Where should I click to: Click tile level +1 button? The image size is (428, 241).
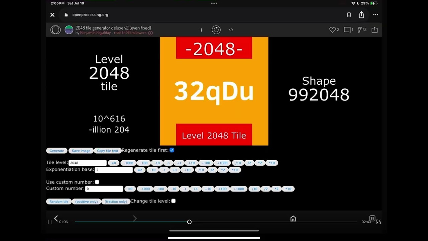point(179,163)
